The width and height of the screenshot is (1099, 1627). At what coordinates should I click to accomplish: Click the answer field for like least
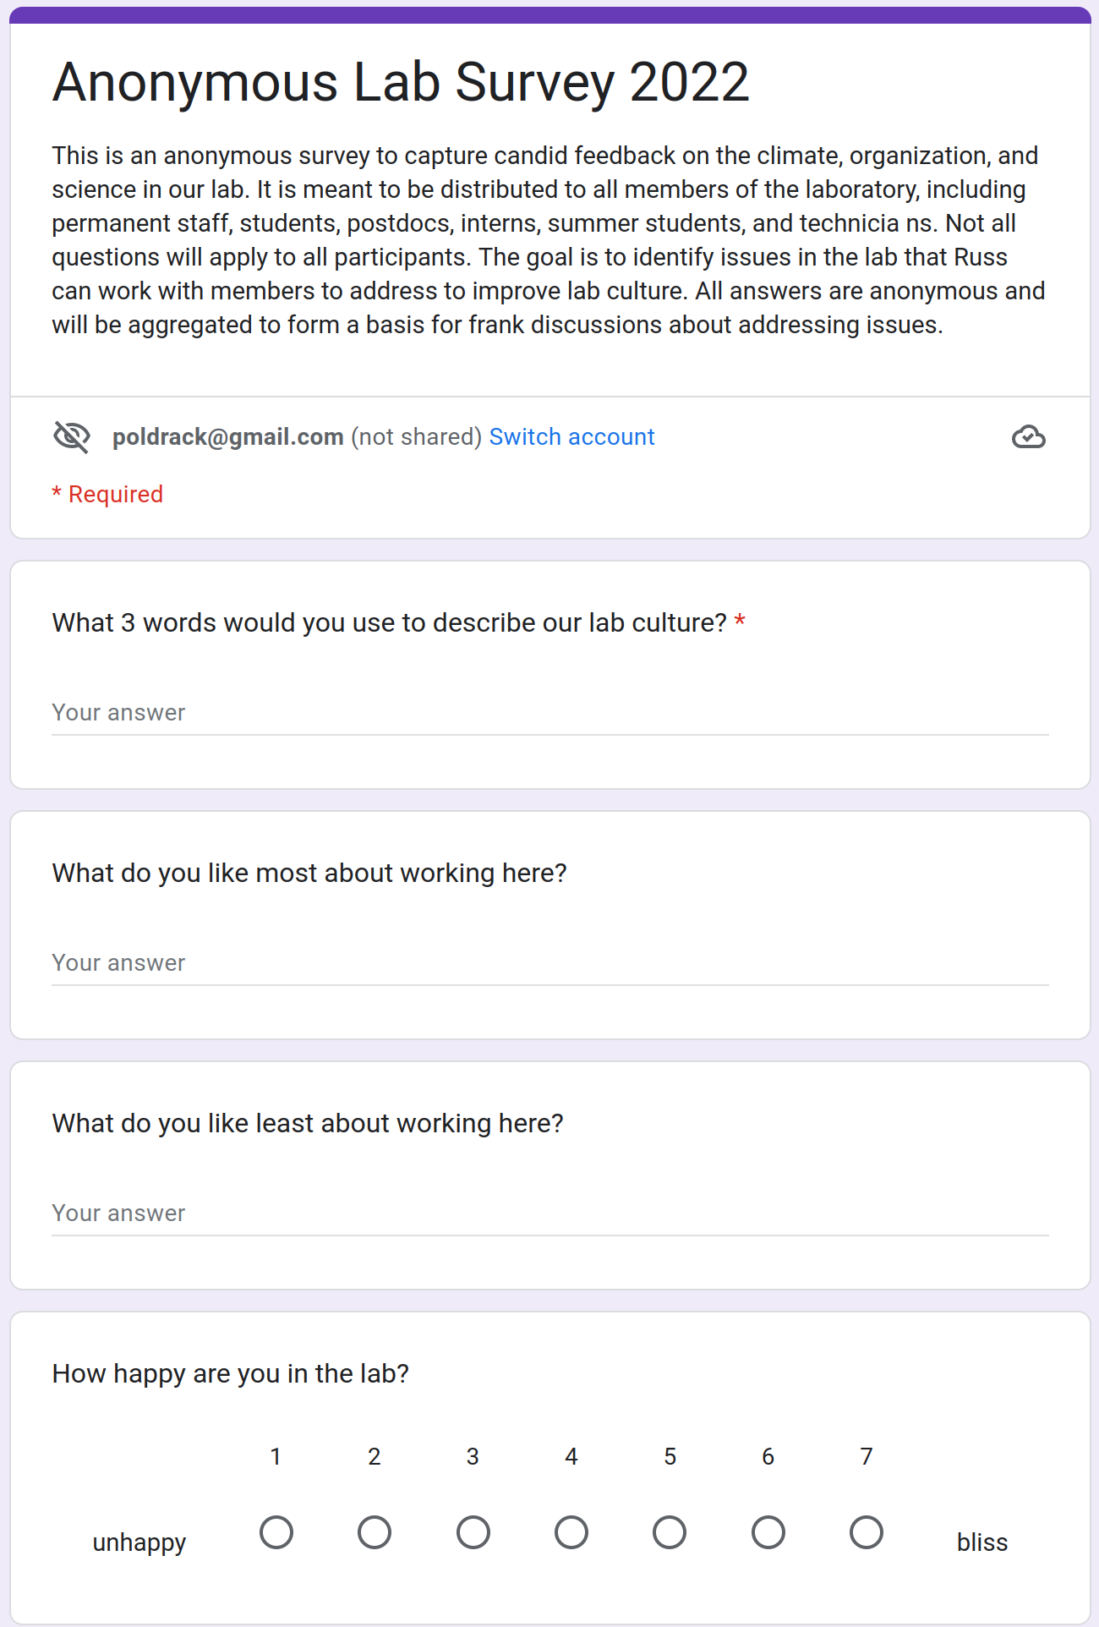549,1213
